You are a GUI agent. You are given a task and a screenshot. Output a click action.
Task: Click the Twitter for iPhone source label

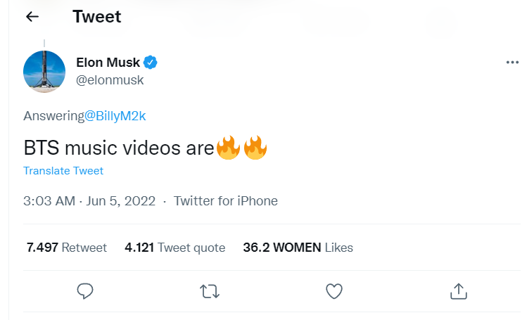click(225, 201)
